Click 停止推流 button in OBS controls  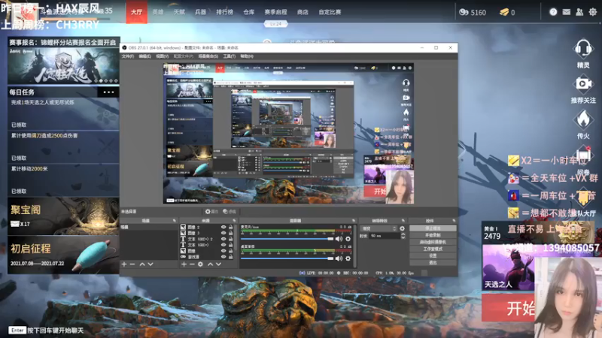click(x=433, y=228)
